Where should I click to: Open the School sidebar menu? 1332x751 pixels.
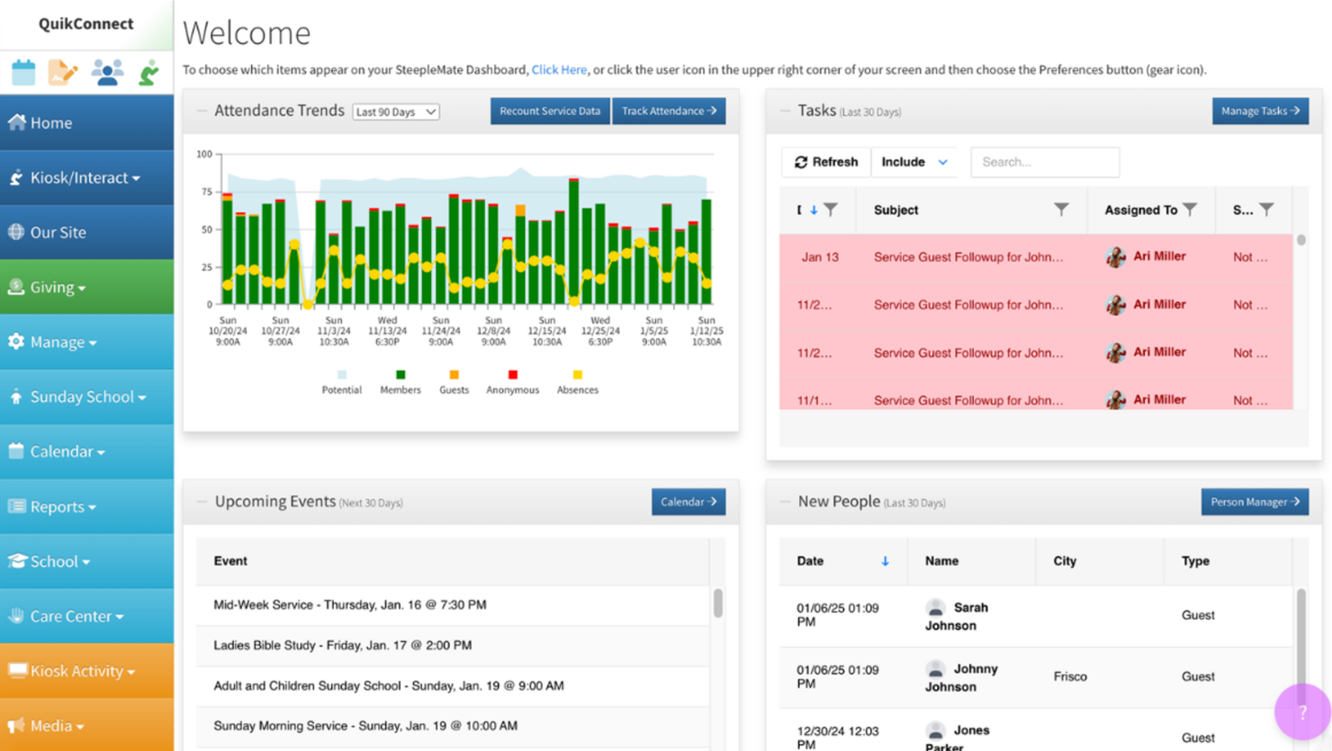point(86,561)
